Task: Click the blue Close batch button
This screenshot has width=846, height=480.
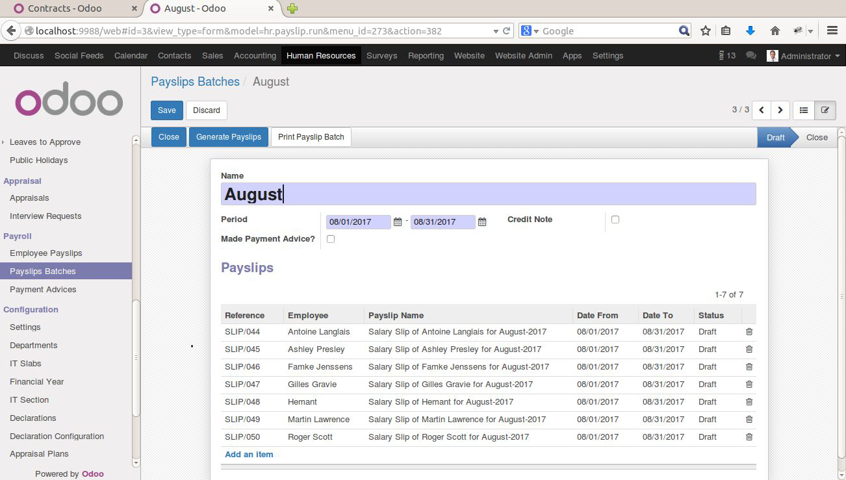Action: click(x=169, y=137)
